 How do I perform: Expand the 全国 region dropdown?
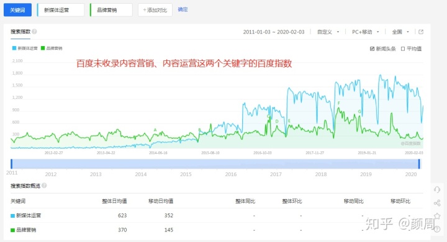coord(400,32)
